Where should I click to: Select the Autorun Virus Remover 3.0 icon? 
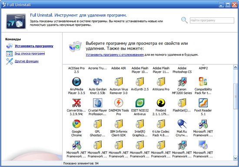pos(119,82)
